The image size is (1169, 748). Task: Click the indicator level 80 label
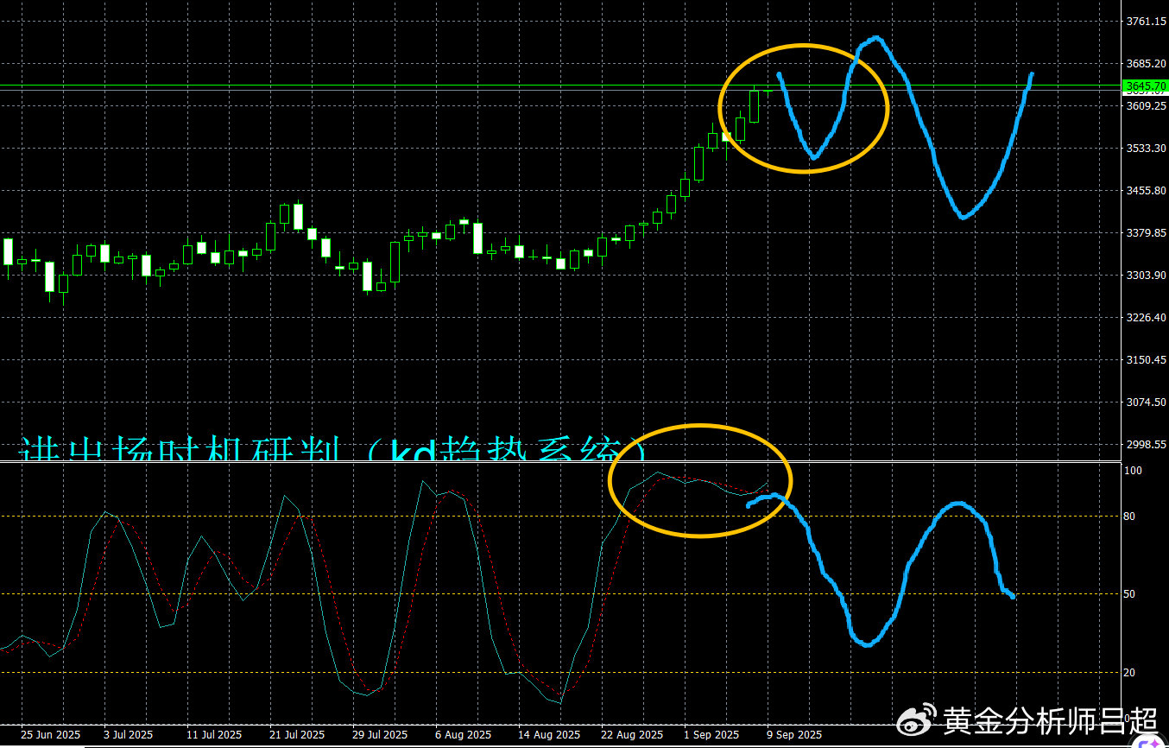click(x=1131, y=517)
